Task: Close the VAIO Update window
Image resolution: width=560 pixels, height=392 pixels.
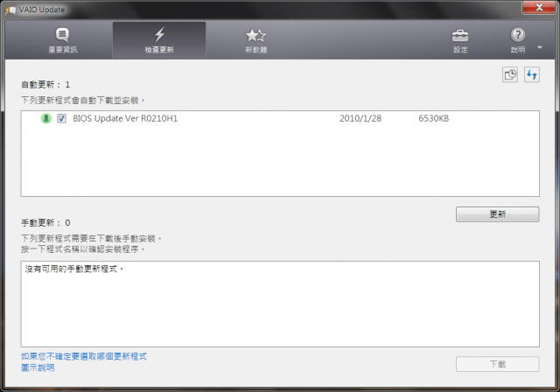Action: click(539, 7)
